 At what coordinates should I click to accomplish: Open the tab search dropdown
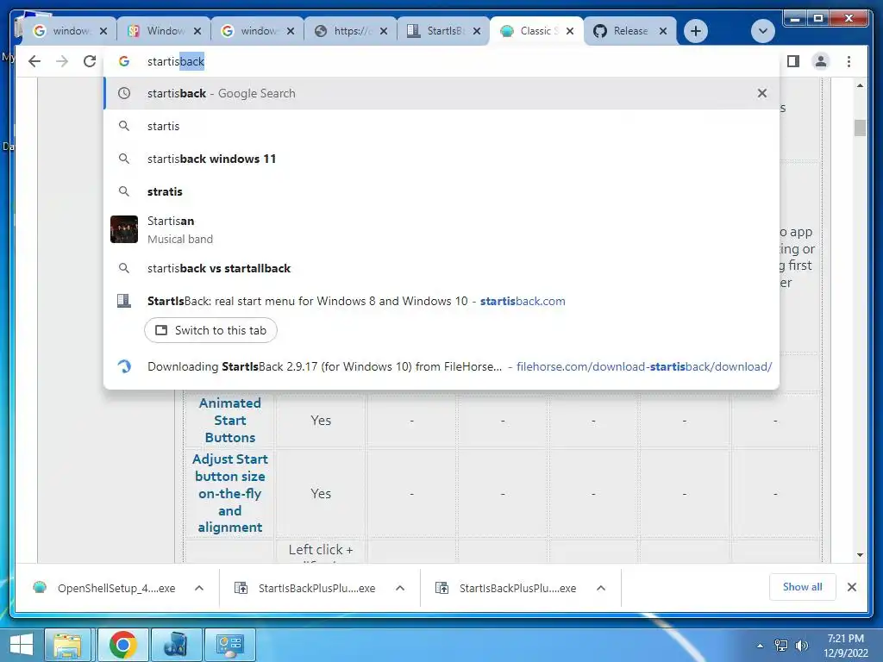pos(763,31)
